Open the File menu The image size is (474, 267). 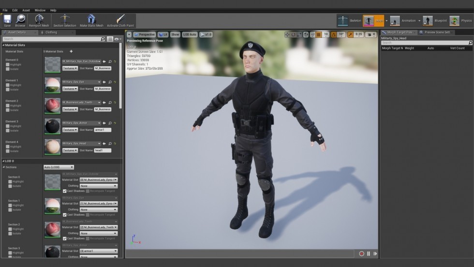(x=5, y=10)
